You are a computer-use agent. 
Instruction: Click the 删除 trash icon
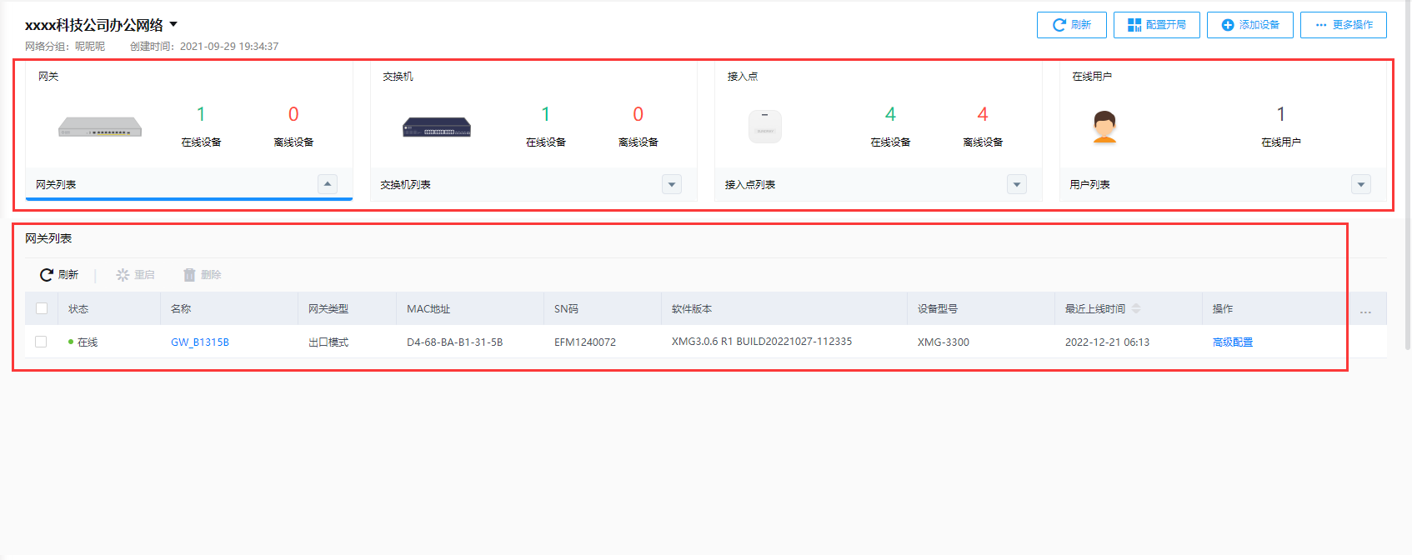coord(189,275)
